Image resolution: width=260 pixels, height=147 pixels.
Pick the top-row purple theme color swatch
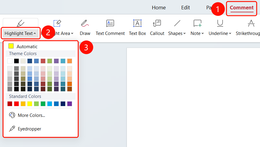[x=56, y=61]
